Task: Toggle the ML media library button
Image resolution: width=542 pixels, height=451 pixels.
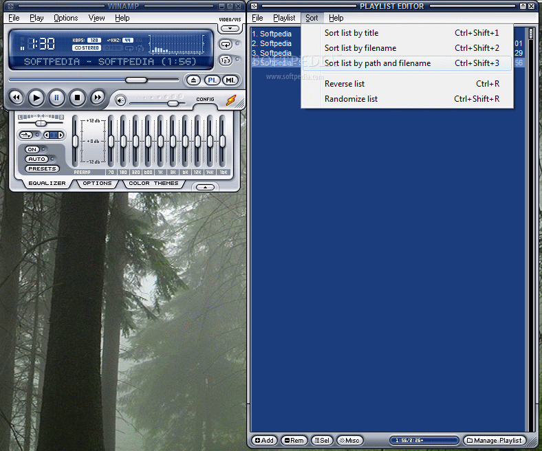Action: click(230, 80)
